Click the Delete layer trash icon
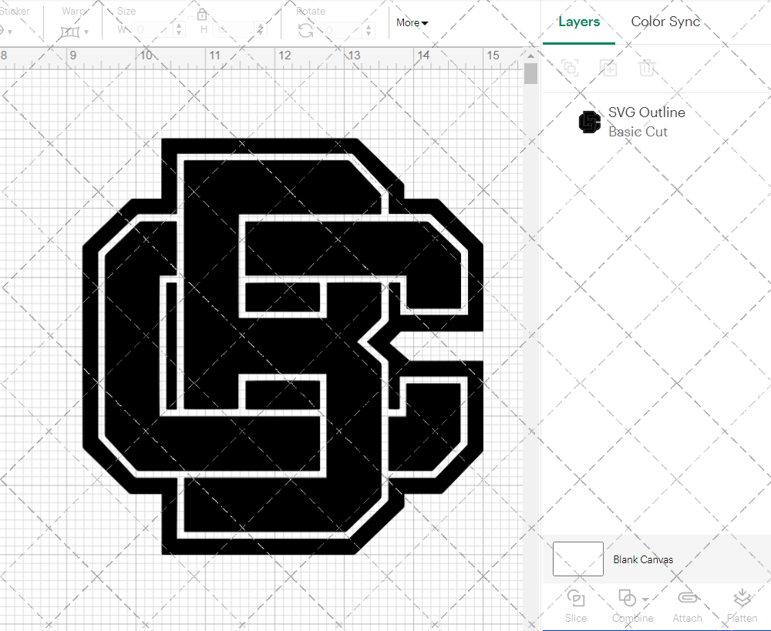This screenshot has width=771, height=631. coord(648,68)
